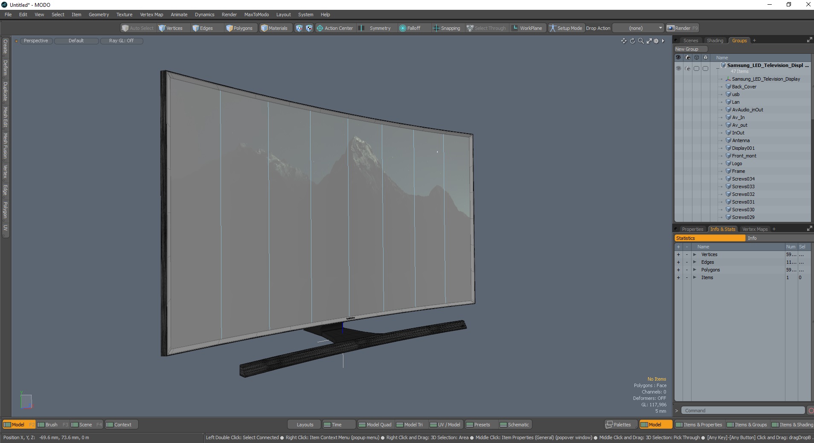Click the WorkPlane tool

[527, 28]
